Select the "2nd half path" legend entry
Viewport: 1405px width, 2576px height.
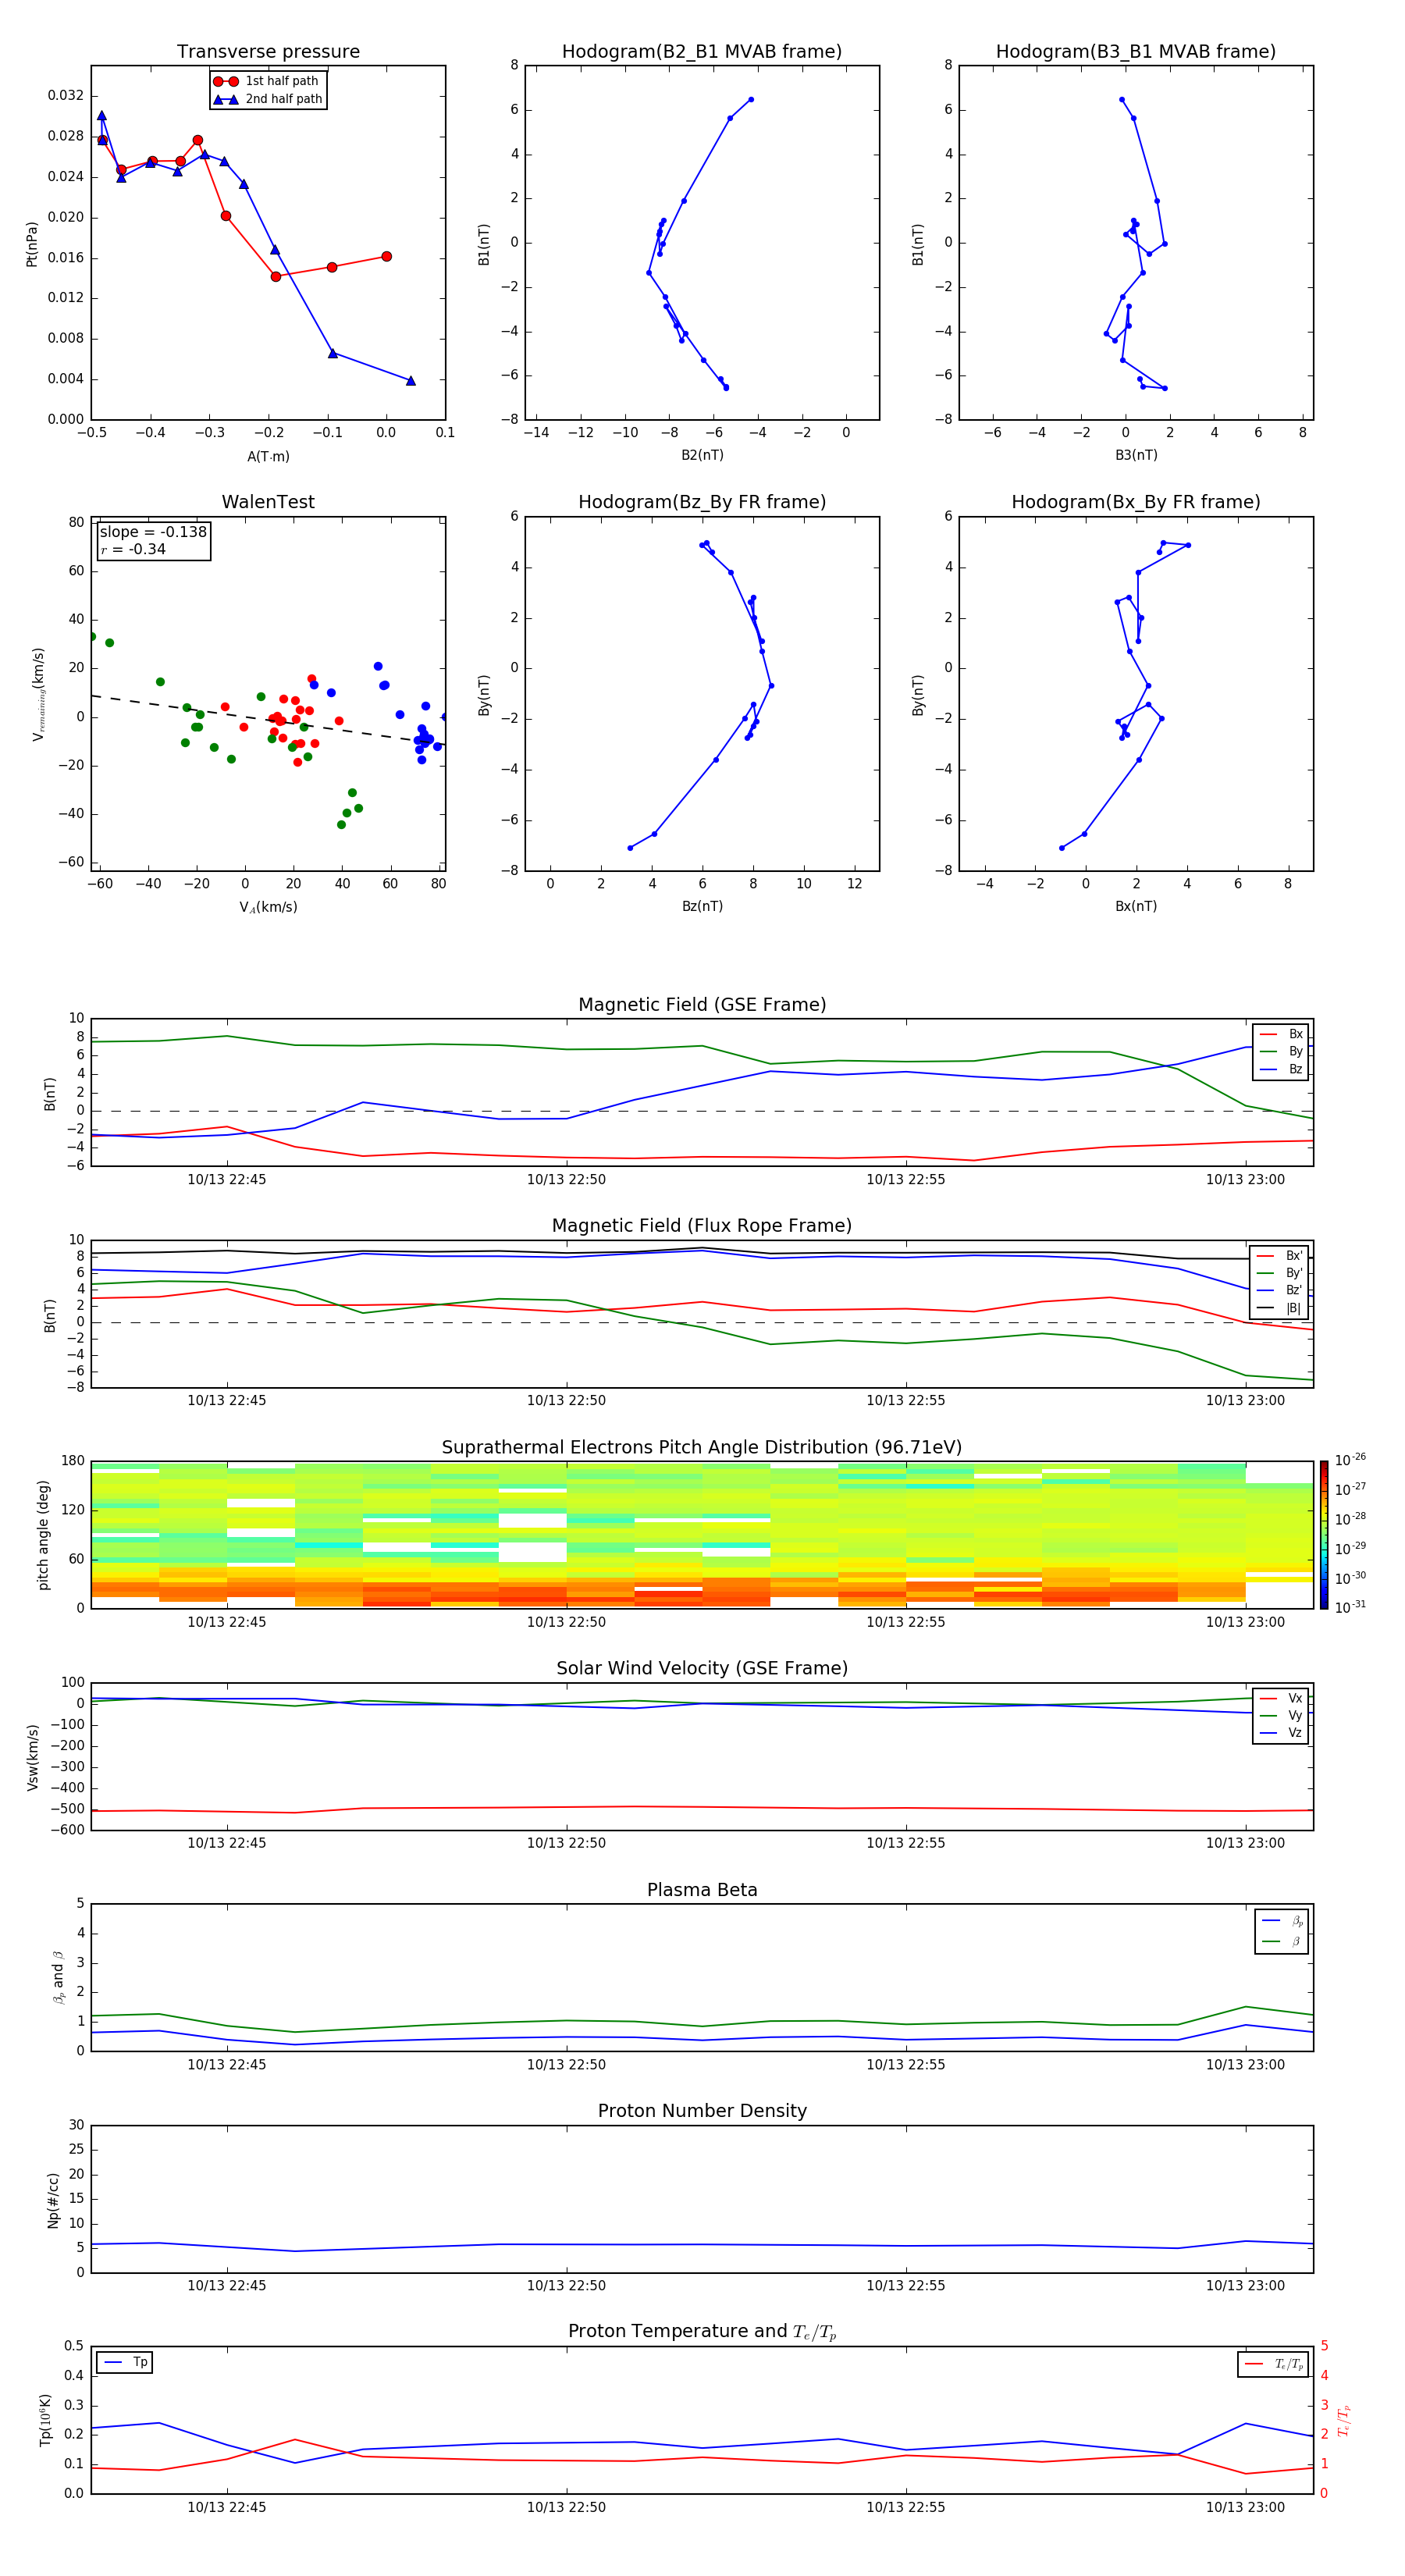269,99
